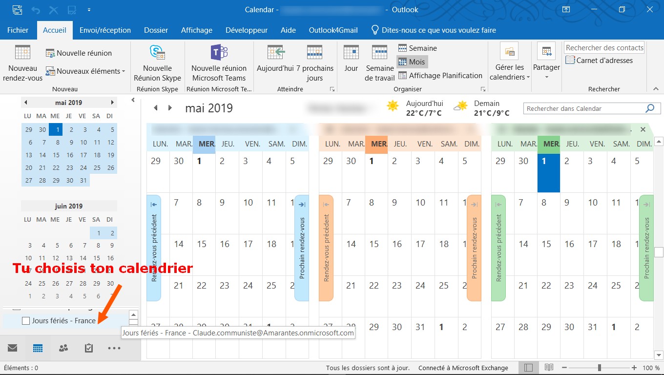Viewport: 664px width, 375px height.
Task: Start a Nouvelle Réunion Skype
Action: click(x=157, y=63)
